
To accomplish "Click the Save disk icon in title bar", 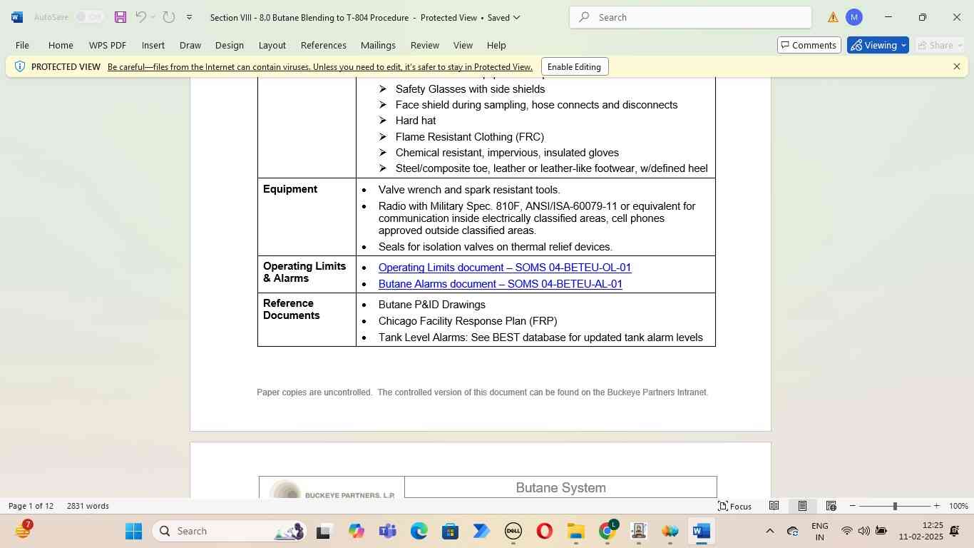I will pos(121,17).
